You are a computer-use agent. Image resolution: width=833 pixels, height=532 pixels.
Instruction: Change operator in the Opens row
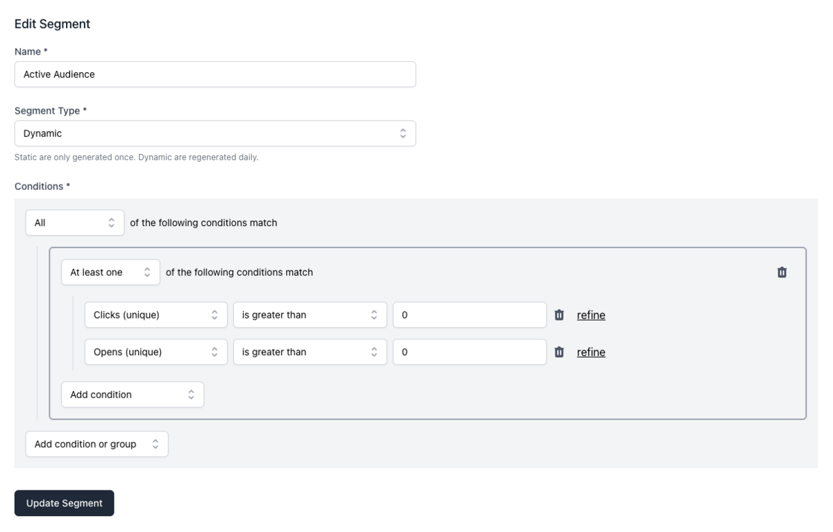[x=310, y=352]
